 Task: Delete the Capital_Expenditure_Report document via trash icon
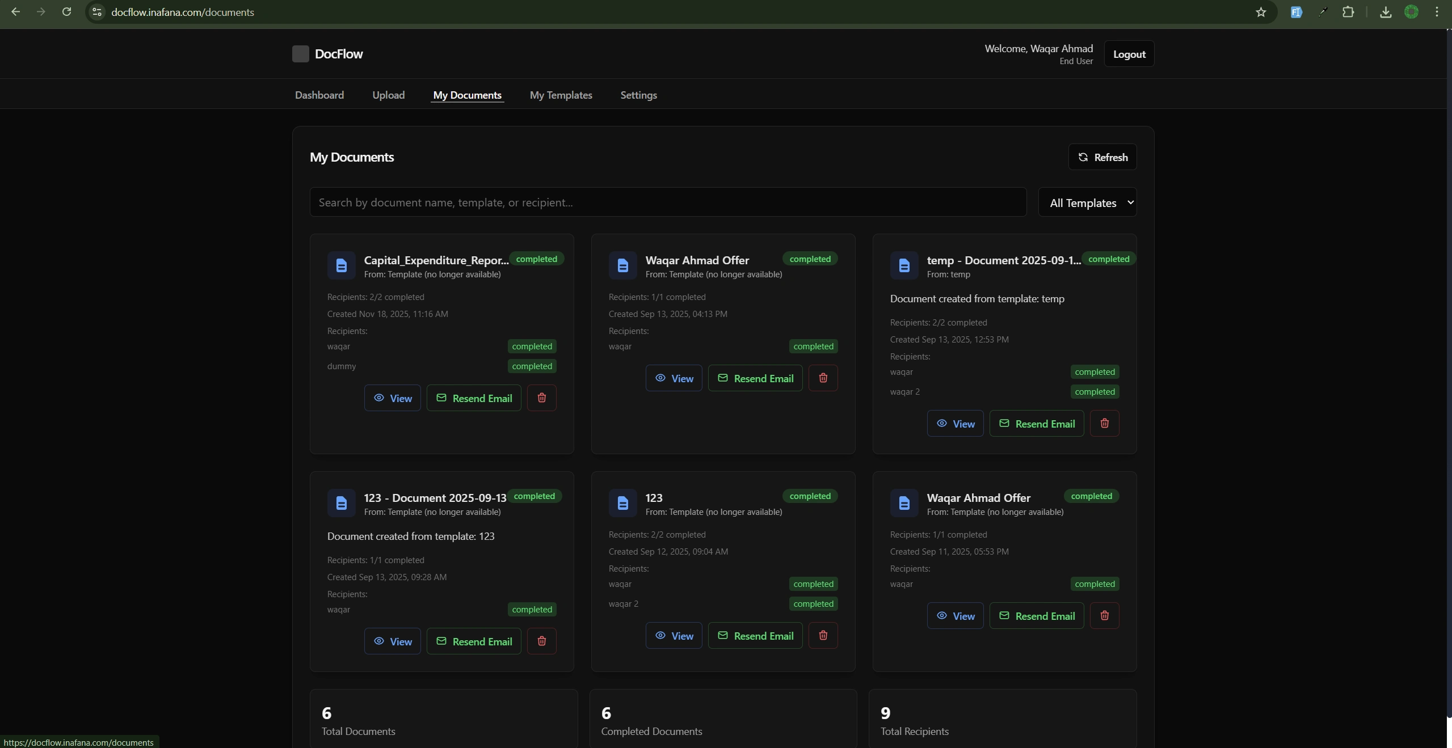point(541,398)
